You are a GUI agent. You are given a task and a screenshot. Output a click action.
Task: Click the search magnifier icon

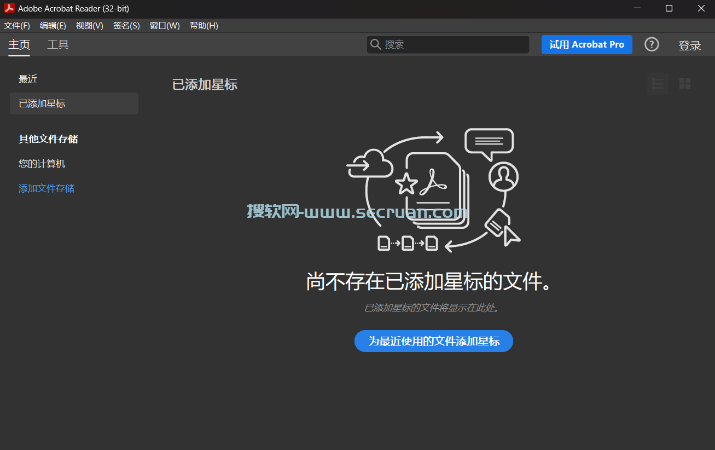coord(375,44)
